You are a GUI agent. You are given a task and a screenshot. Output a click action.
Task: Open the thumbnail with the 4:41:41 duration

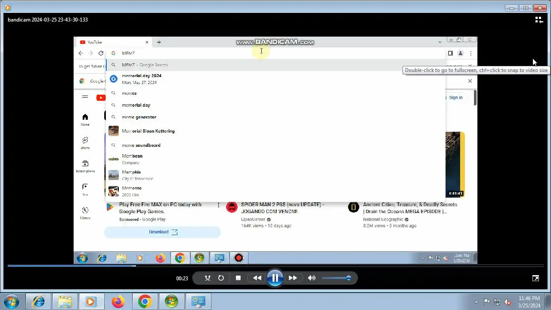click(x=455, y=164)
